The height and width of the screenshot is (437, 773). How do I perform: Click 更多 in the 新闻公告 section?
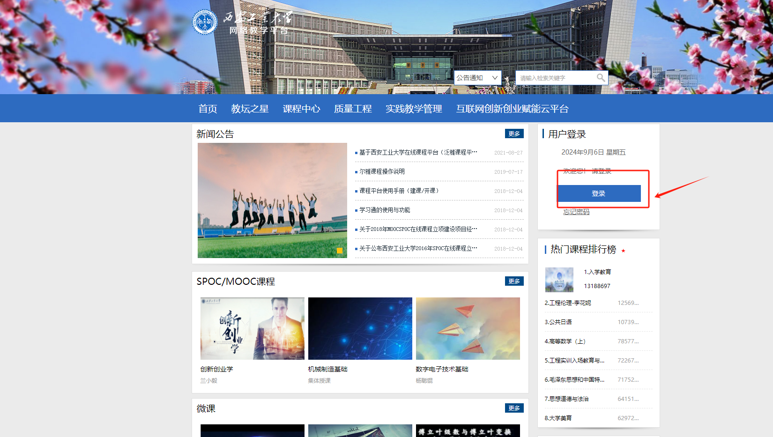pos(514,134)
